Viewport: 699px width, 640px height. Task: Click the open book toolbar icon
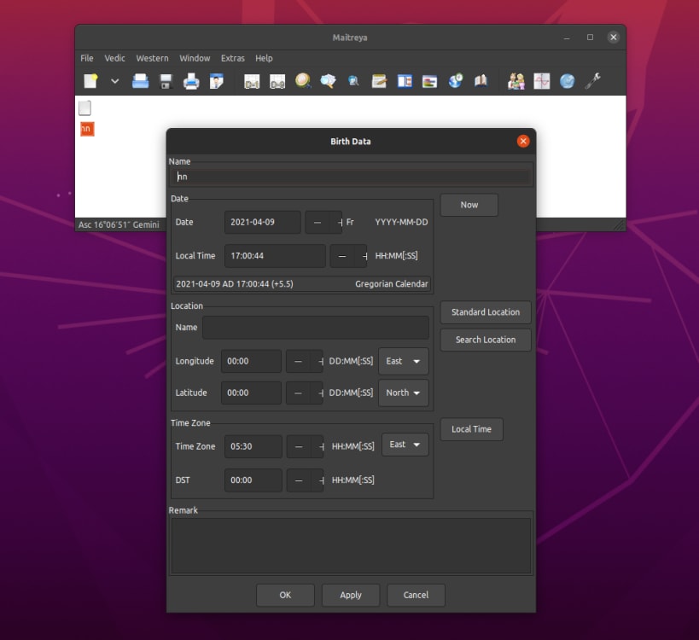(x=481, y=81)
